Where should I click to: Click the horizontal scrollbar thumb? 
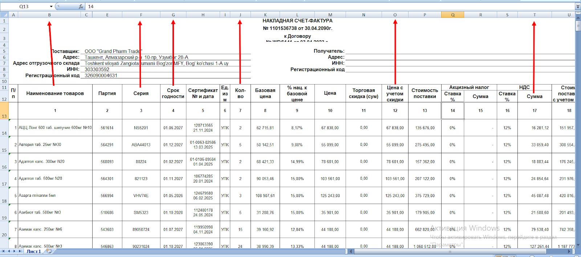tap(450, 251)
